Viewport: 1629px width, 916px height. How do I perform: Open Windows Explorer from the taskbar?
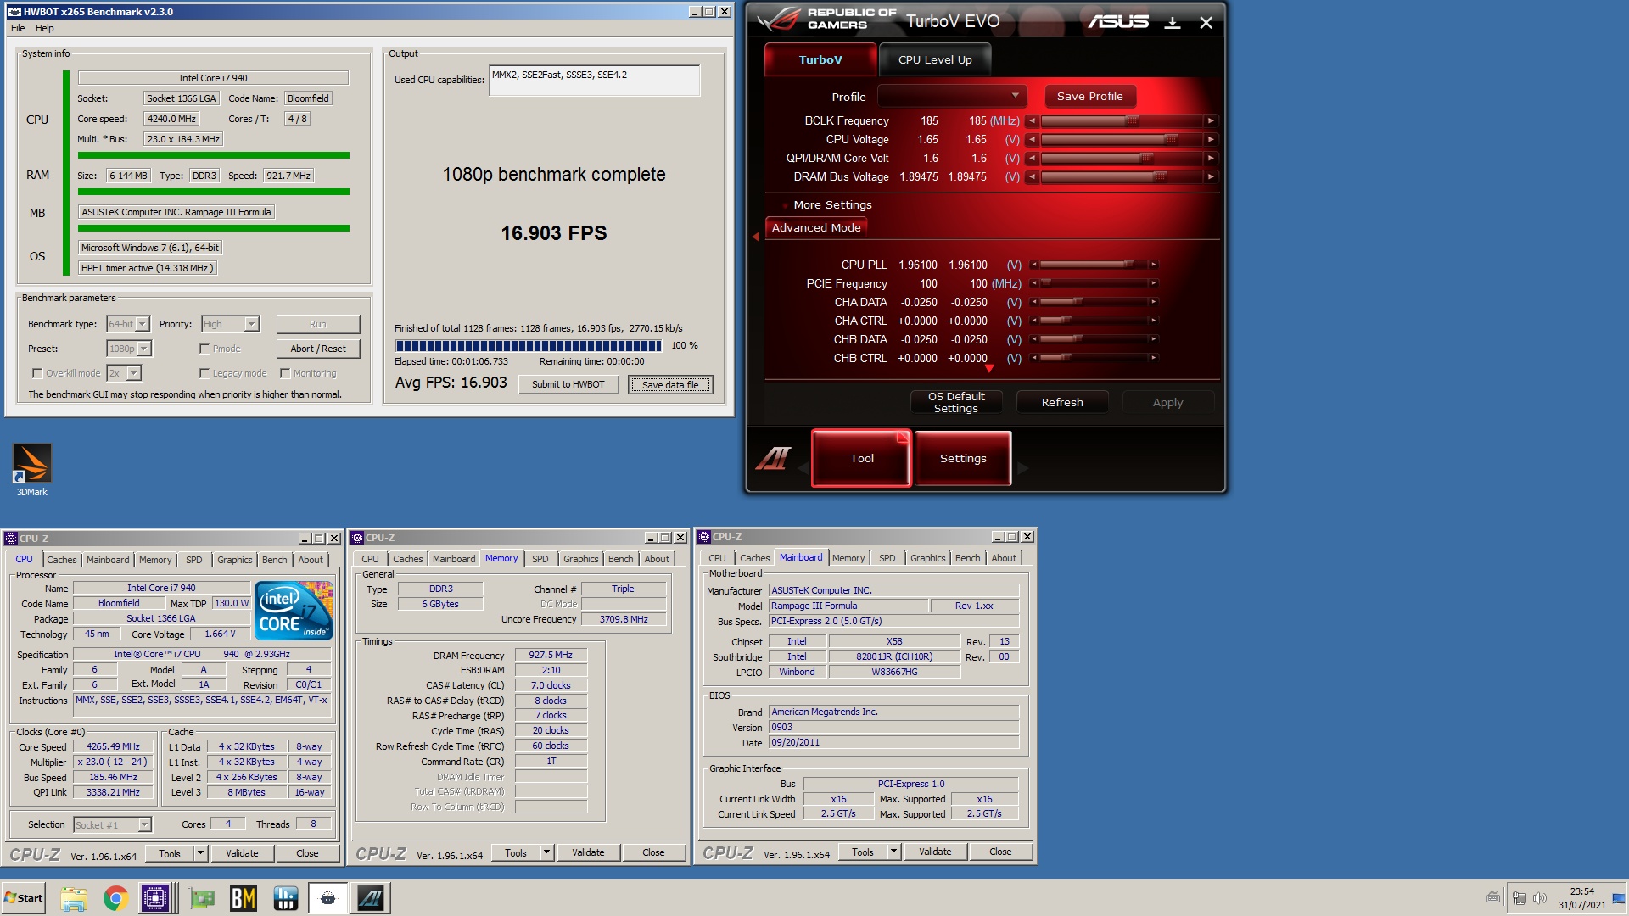tap(74, 898)
